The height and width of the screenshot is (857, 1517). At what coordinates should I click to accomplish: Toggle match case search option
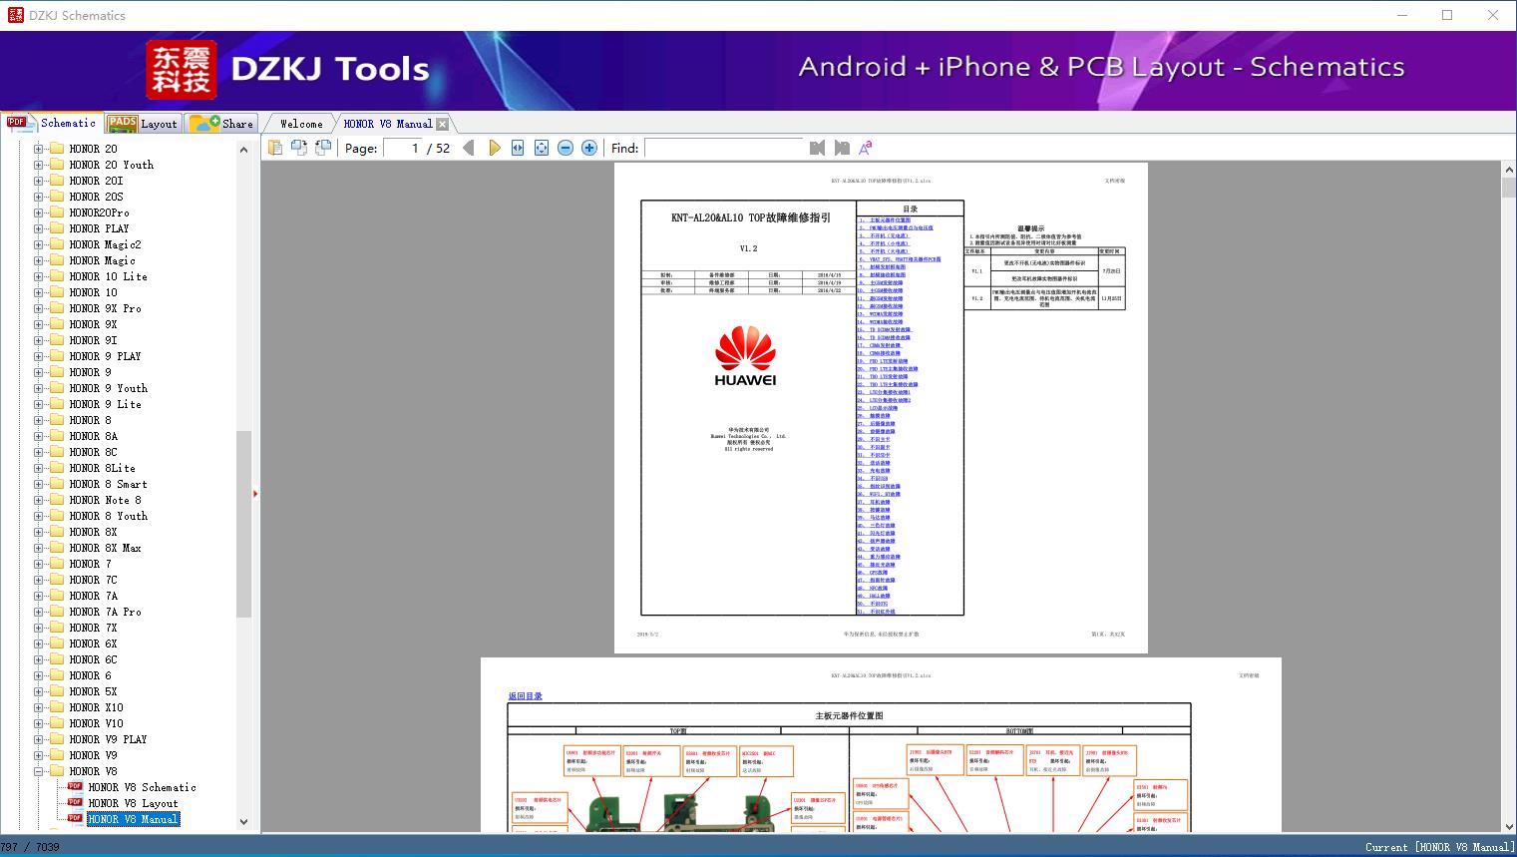click(x=866, y=148)
